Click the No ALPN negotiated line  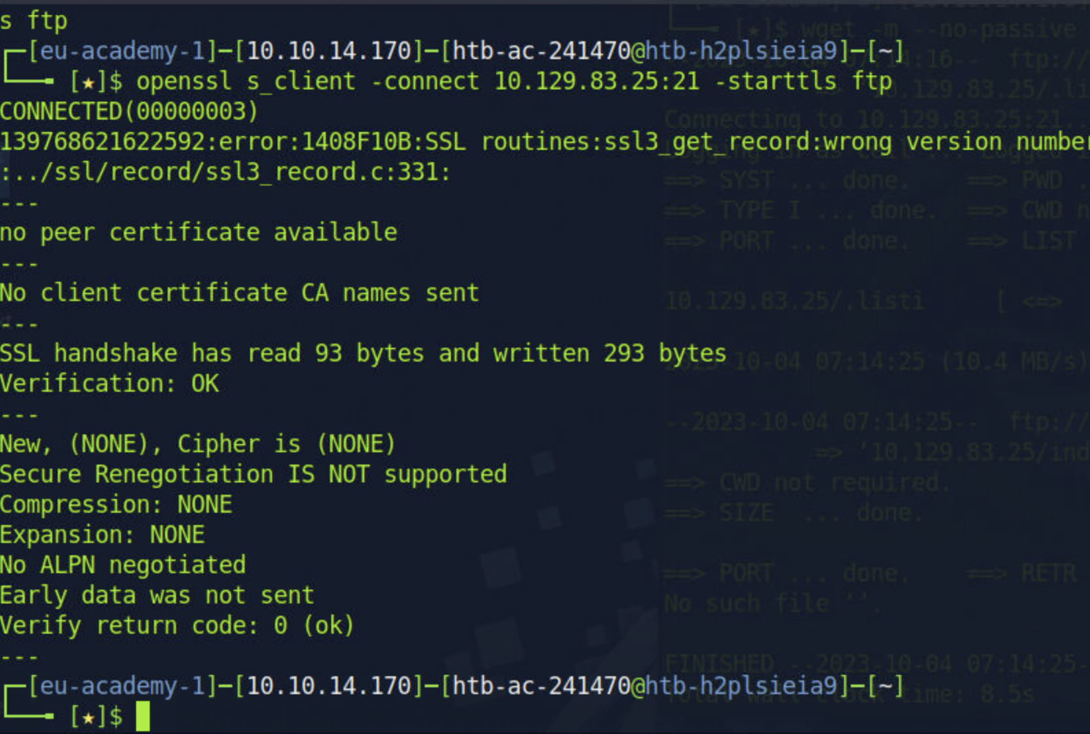pos(123,565)
